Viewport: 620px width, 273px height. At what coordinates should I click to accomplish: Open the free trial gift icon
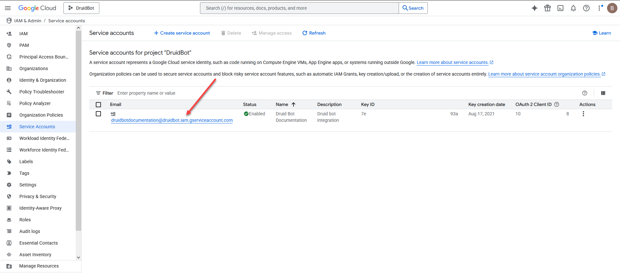pyautogui.click(x=548, y=8)
